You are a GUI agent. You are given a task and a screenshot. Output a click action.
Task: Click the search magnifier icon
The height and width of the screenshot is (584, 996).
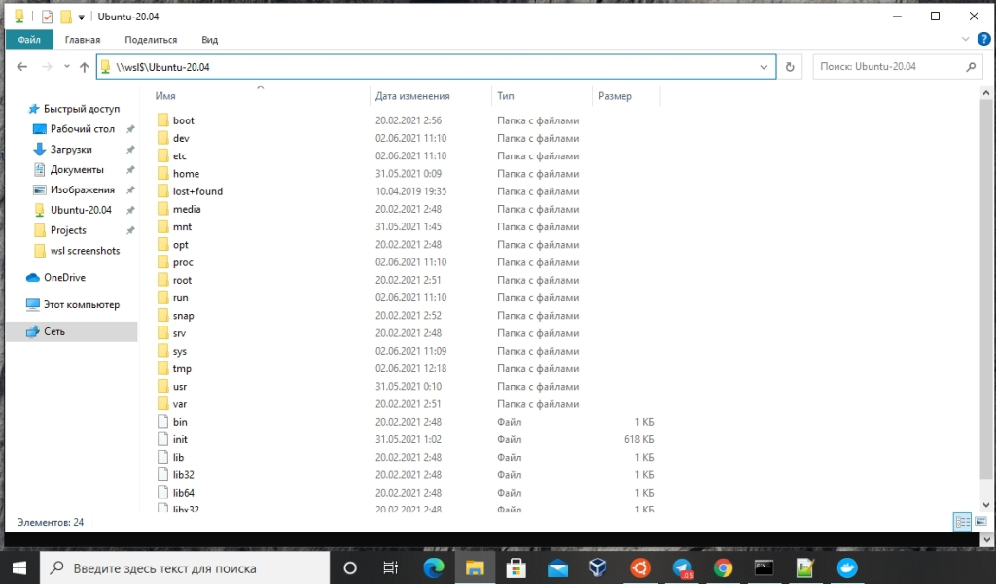point(971,67)
